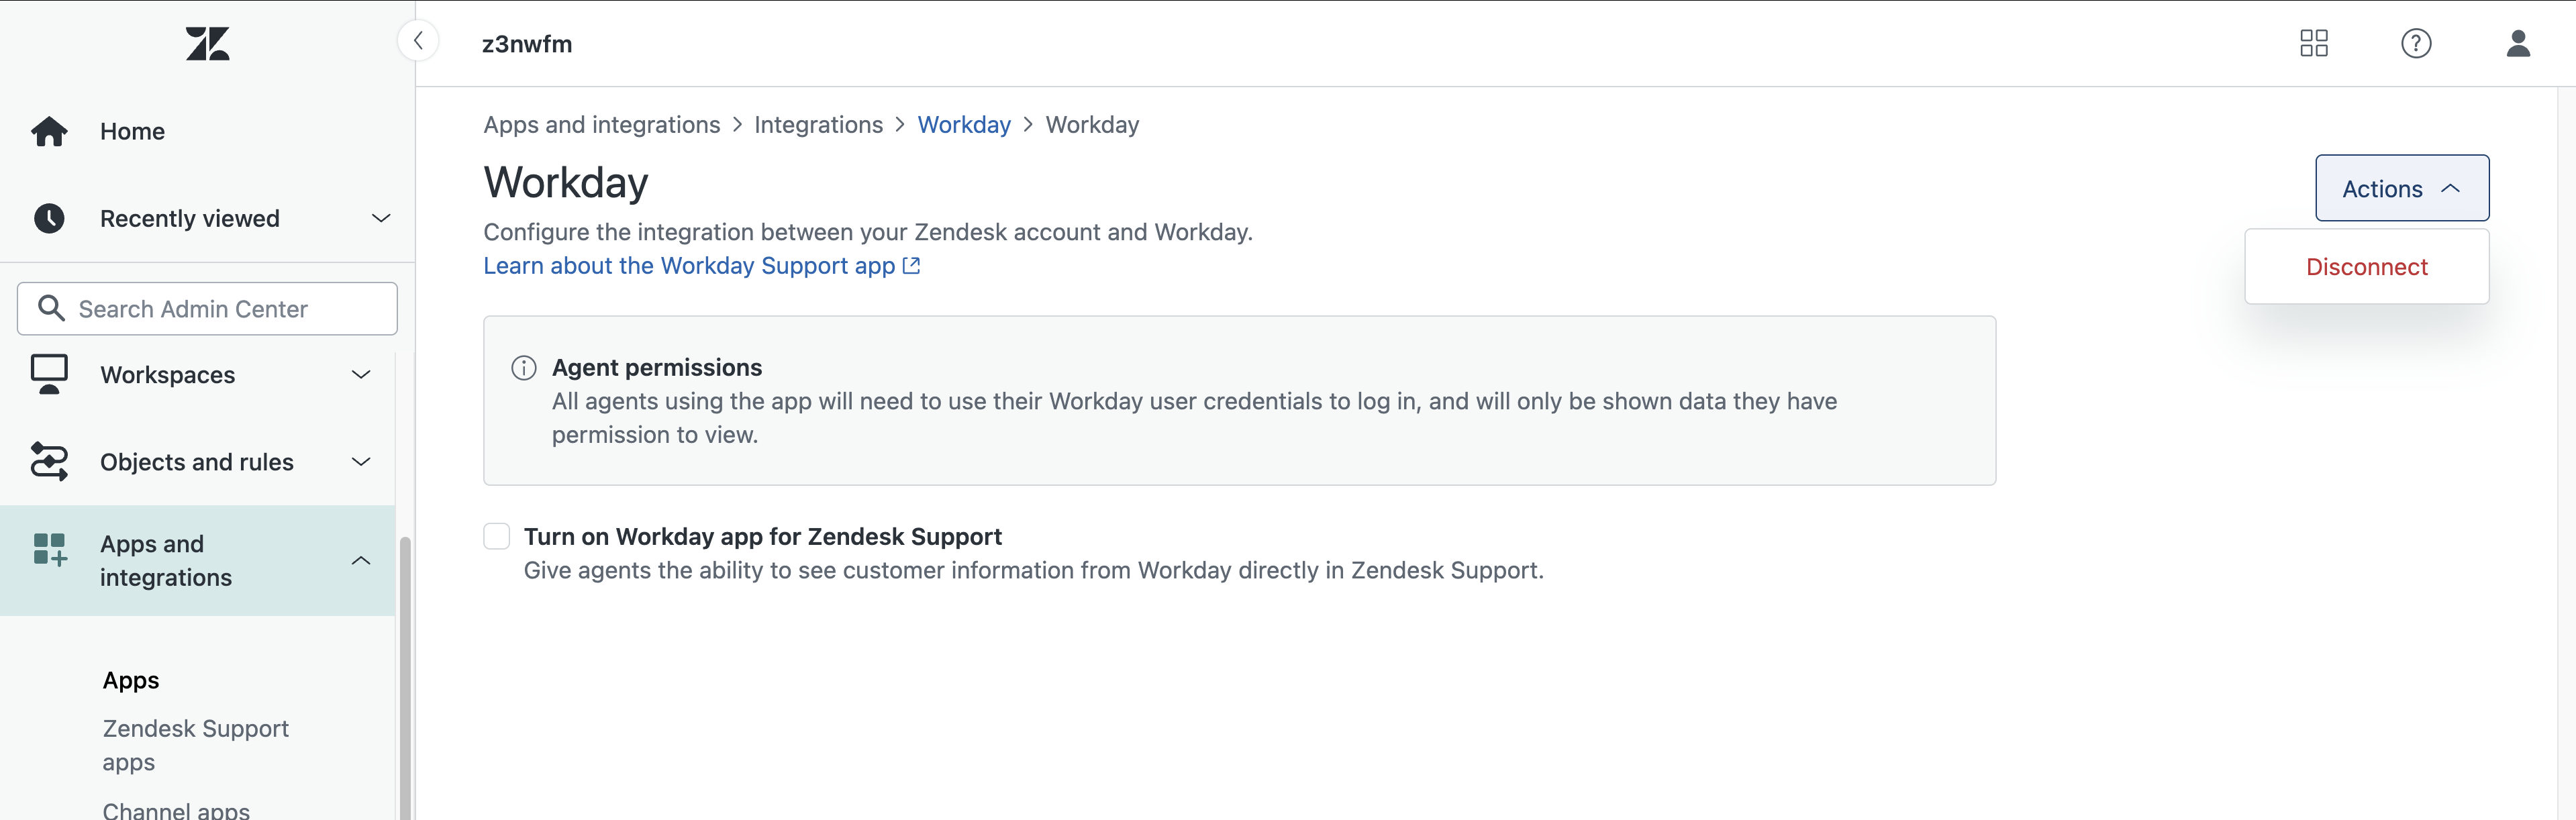The width and height of the screenshot is (2576, 820).
Task: Click the Workspaces monitor icon
Action: coord(49,374)
